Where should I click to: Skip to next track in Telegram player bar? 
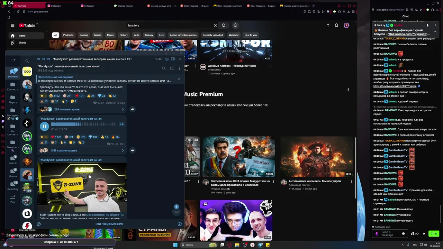click(x=48, y=59)
